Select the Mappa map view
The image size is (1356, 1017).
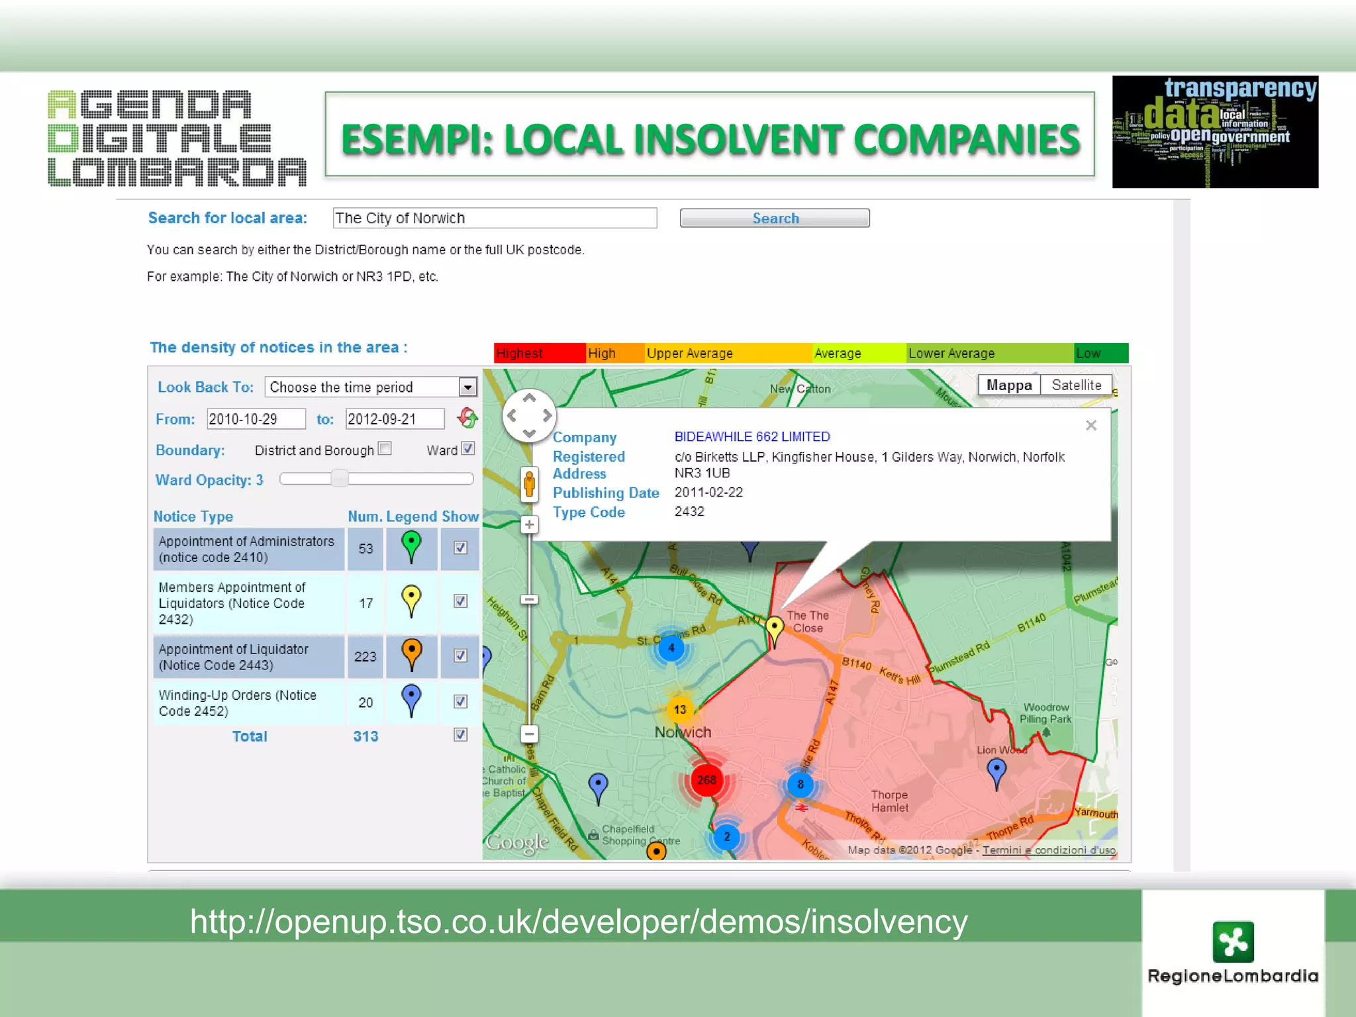pos(1008,385)
